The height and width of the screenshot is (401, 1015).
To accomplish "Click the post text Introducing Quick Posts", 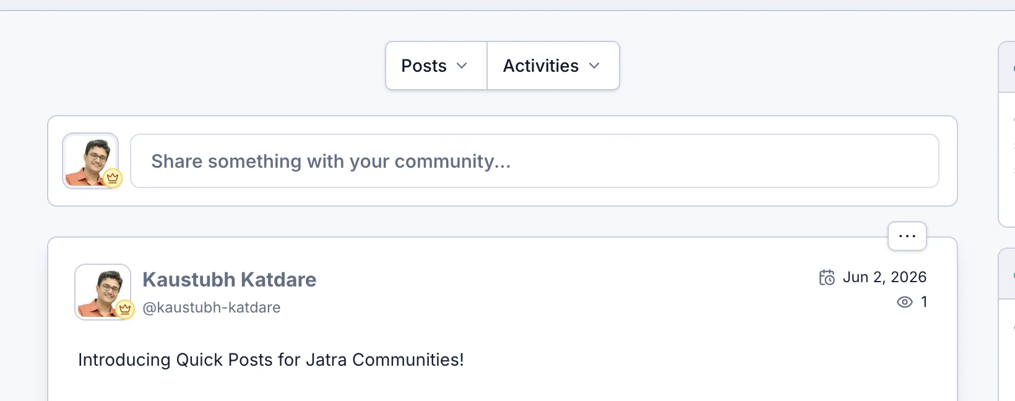I will (x=271, y=360).
